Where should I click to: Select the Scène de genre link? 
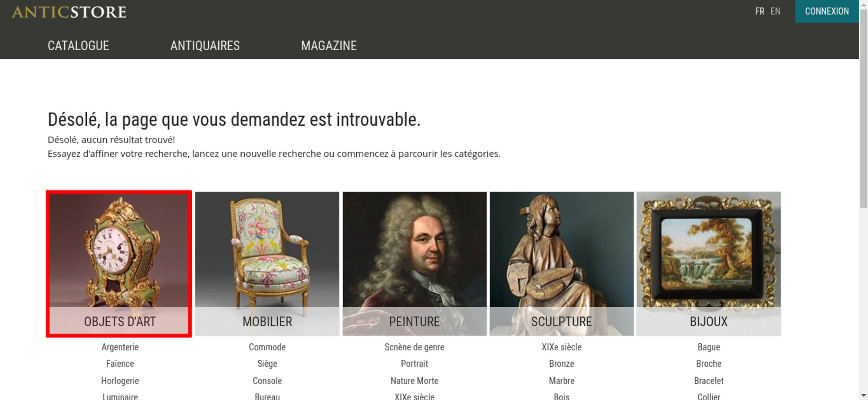click(414, 347)
